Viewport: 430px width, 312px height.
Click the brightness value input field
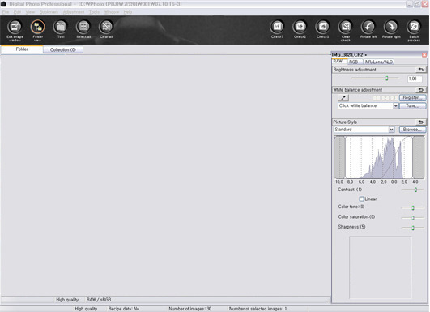[x=415, y=79]
